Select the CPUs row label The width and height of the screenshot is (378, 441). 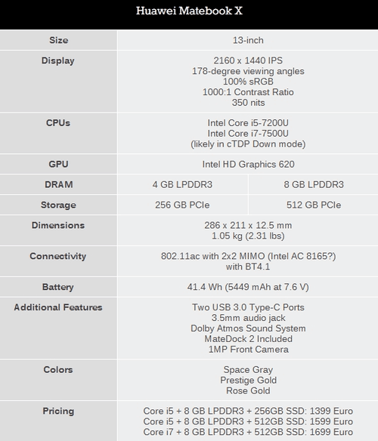point(58,123)
